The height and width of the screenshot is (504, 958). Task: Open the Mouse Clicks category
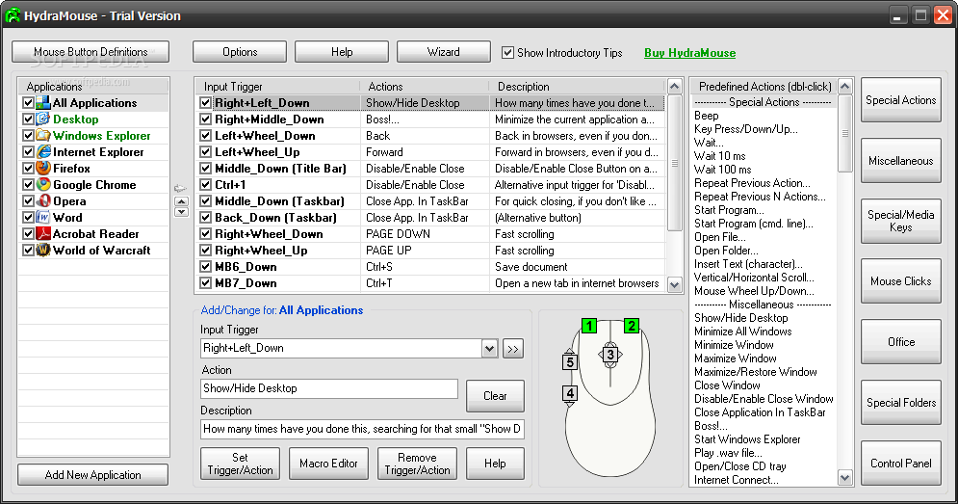[x=900, y=281]
